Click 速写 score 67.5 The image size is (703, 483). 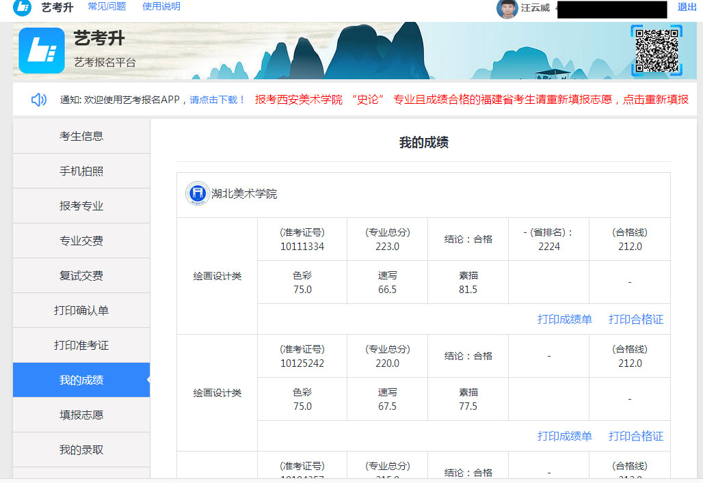point(387,406)
